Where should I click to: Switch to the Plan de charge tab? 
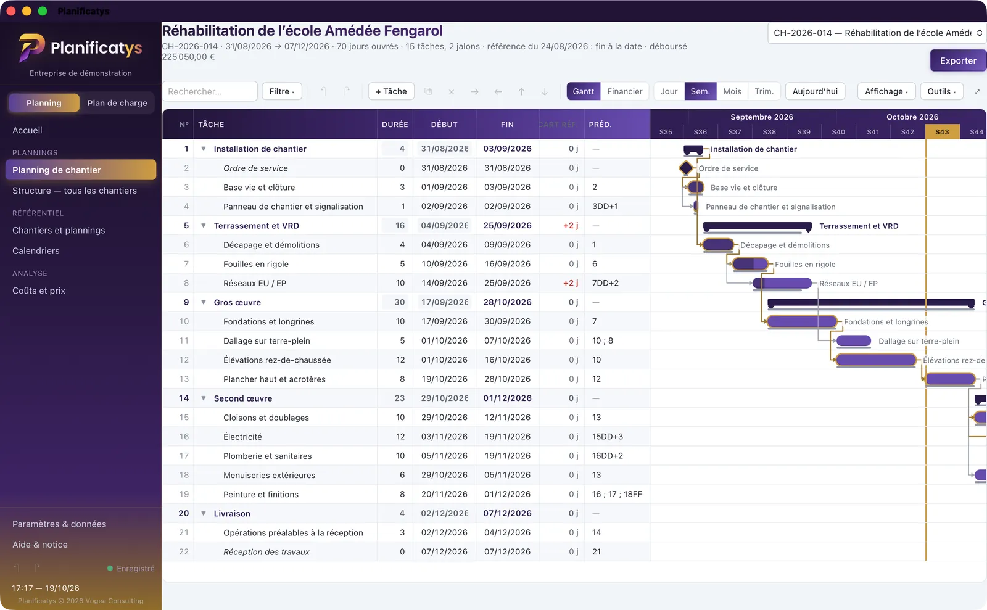click(x=117, y=103)
